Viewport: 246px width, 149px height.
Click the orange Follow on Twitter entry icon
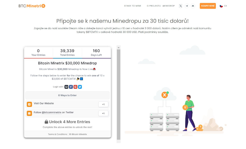[29, 113]
